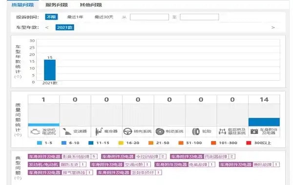Screen dimensions: 293x185
Task: Select the 转向系统 steering wheel icon
Action: click(128, 131)
